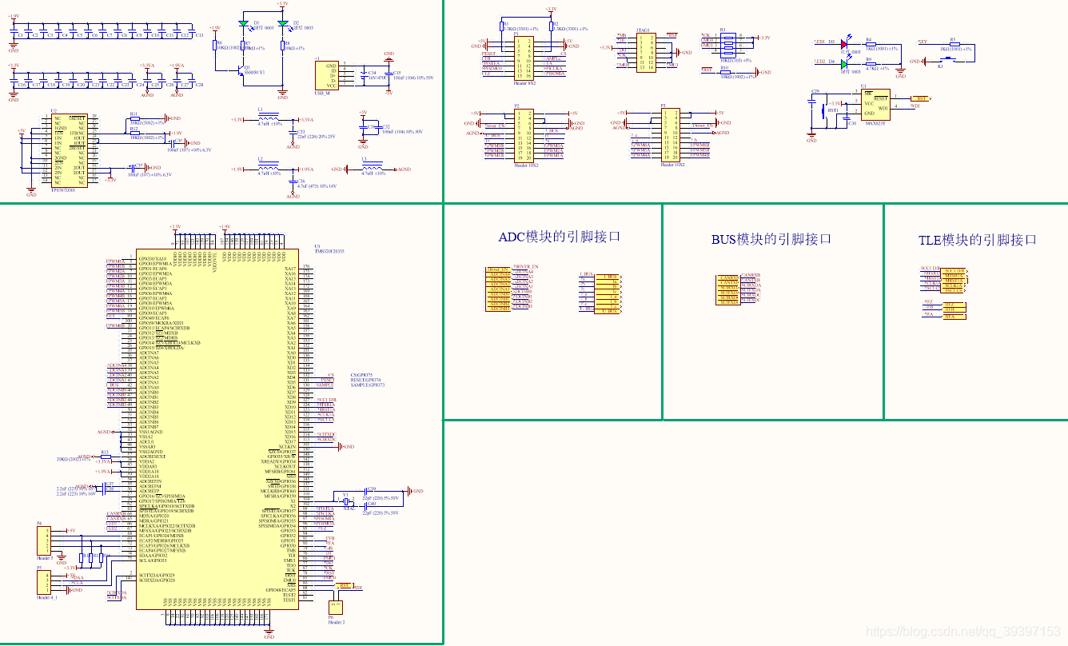Select capacitor C33 below the +3.3VA node

click(x=293, y=134)
